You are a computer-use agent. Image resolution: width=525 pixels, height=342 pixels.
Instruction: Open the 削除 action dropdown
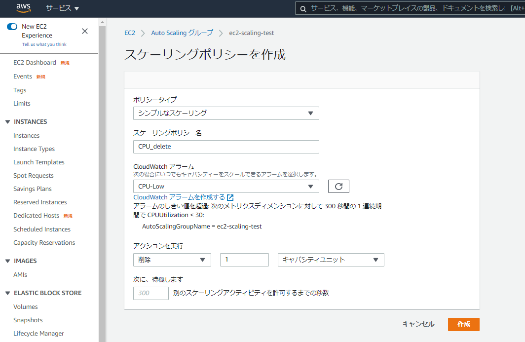click(x=172, y=260)
